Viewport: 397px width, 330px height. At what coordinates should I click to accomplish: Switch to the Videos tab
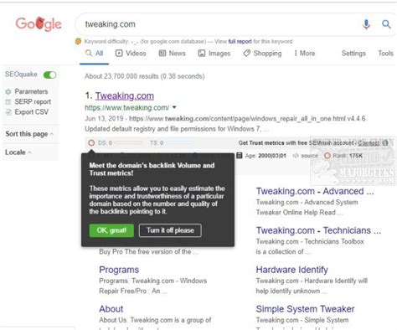coord(131,54)
